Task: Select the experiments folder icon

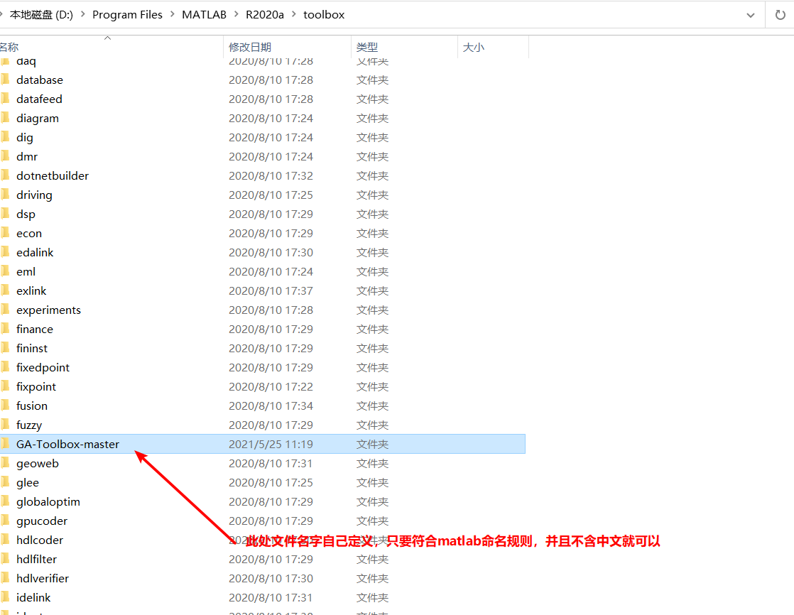Action: point(5,310)
